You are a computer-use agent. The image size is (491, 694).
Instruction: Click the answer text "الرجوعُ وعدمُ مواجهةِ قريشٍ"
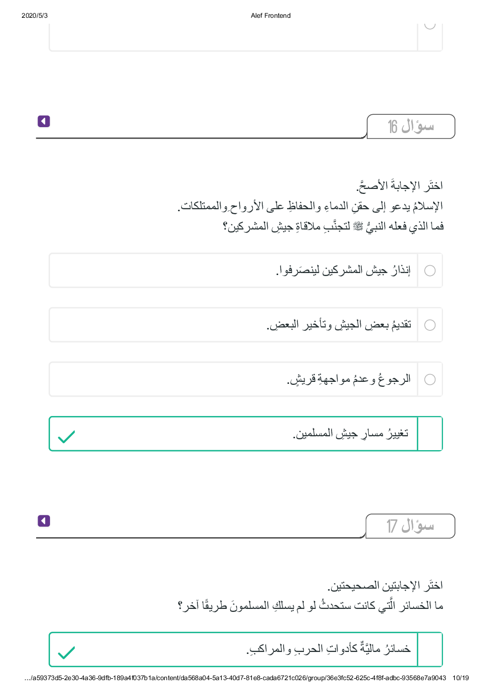(349, 379)
